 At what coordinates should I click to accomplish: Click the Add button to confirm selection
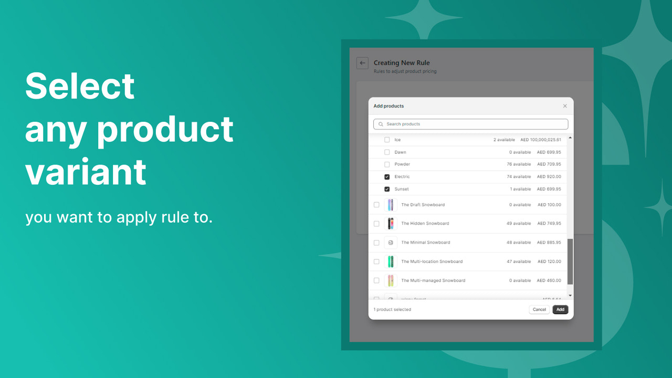560,309
